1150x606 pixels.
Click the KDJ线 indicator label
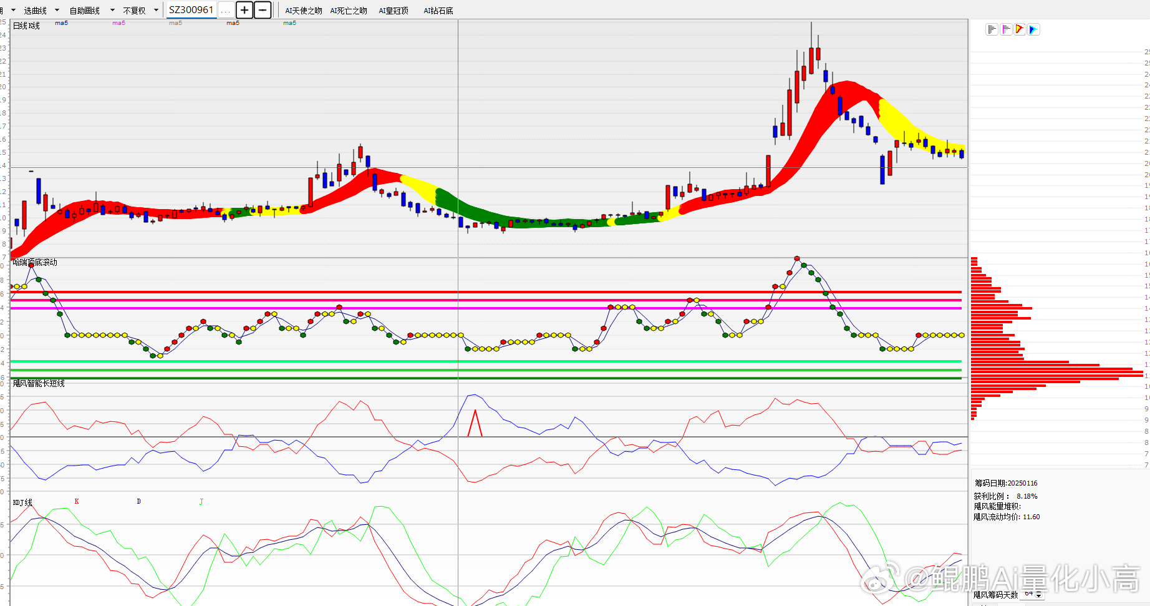pos(22,502)
